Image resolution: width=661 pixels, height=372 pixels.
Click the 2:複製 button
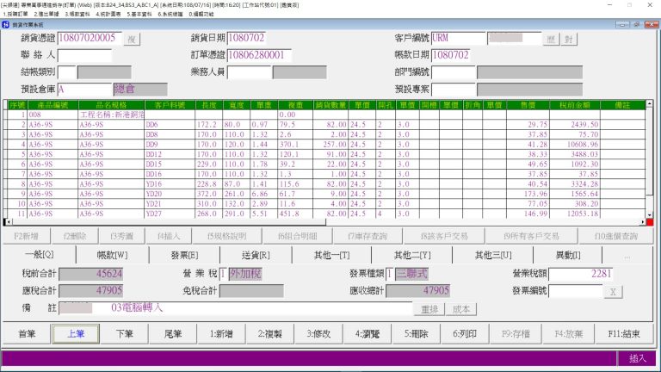pos(269,333)
